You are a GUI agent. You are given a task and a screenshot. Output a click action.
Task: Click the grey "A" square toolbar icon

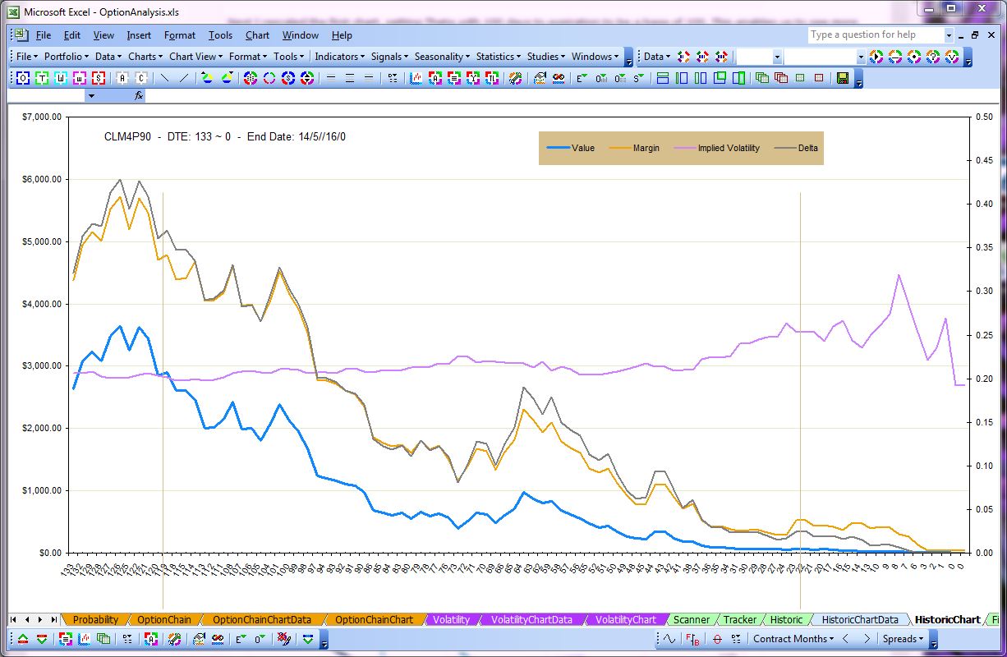[122, 78]
